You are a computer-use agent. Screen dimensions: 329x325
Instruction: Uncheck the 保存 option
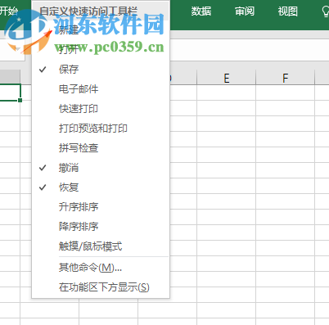coord(101,69)
